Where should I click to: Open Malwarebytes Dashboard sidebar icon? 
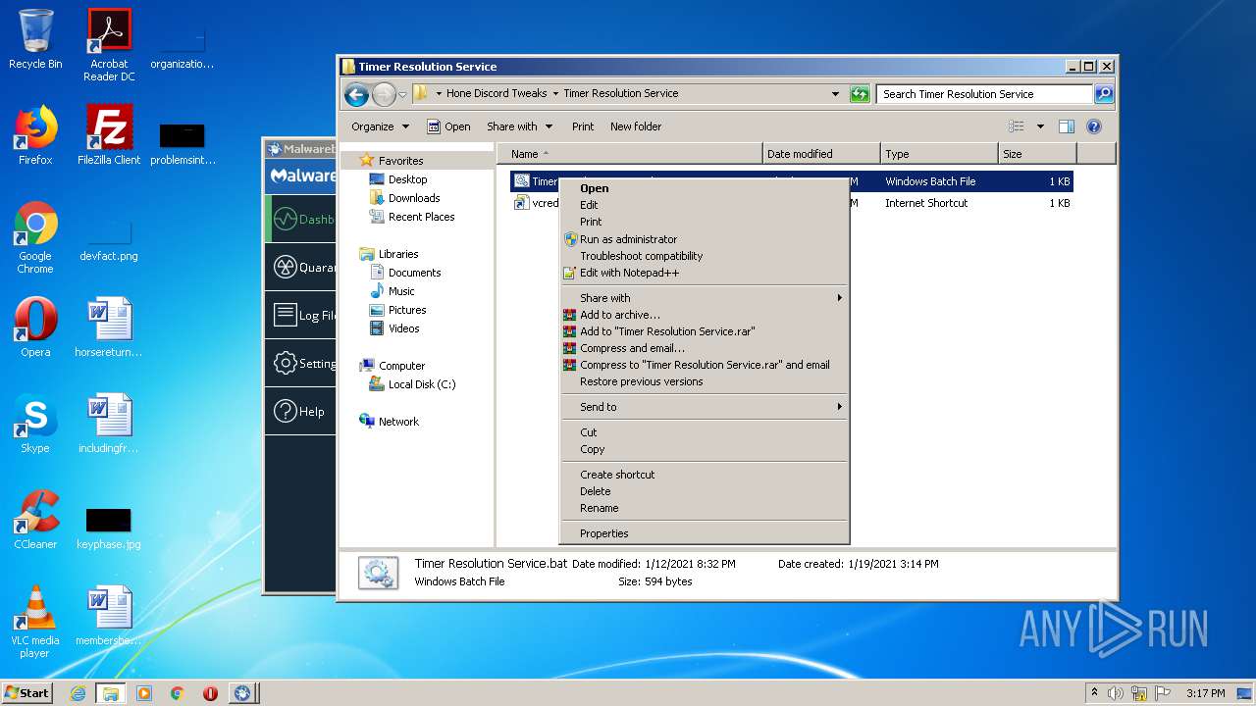click(x=286, y=219)
